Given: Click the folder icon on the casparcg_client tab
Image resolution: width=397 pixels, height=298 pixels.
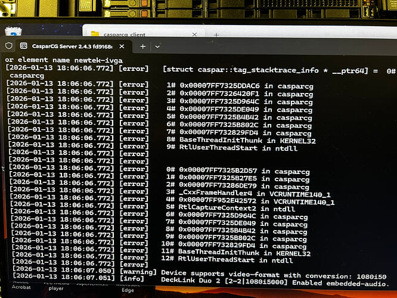Looking at the screenshot, I should point(94,34).
